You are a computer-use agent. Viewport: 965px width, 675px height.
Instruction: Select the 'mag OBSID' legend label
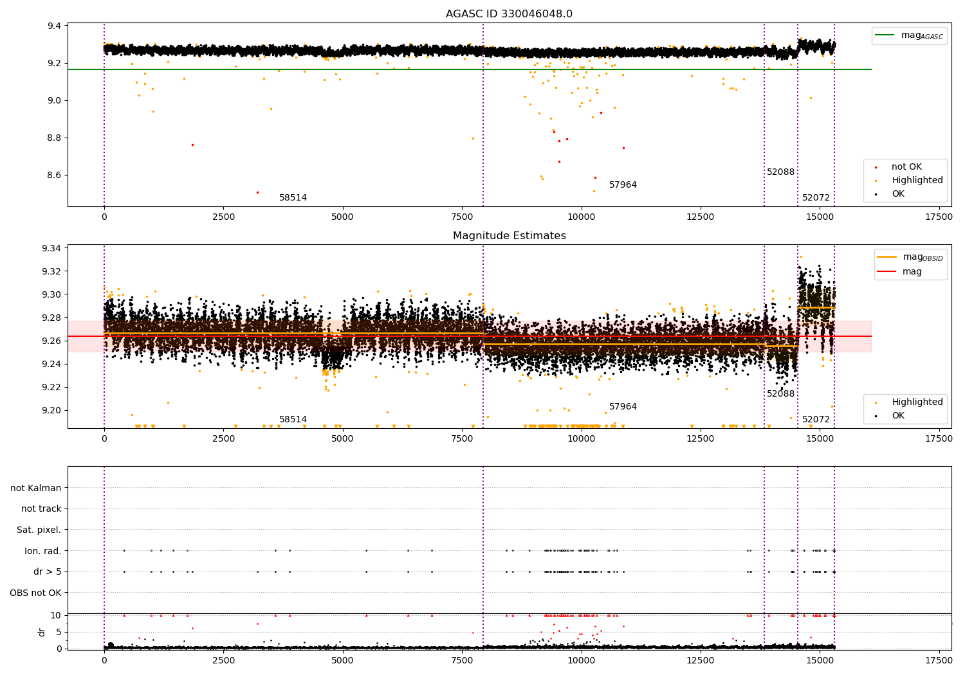click(923, 257)
